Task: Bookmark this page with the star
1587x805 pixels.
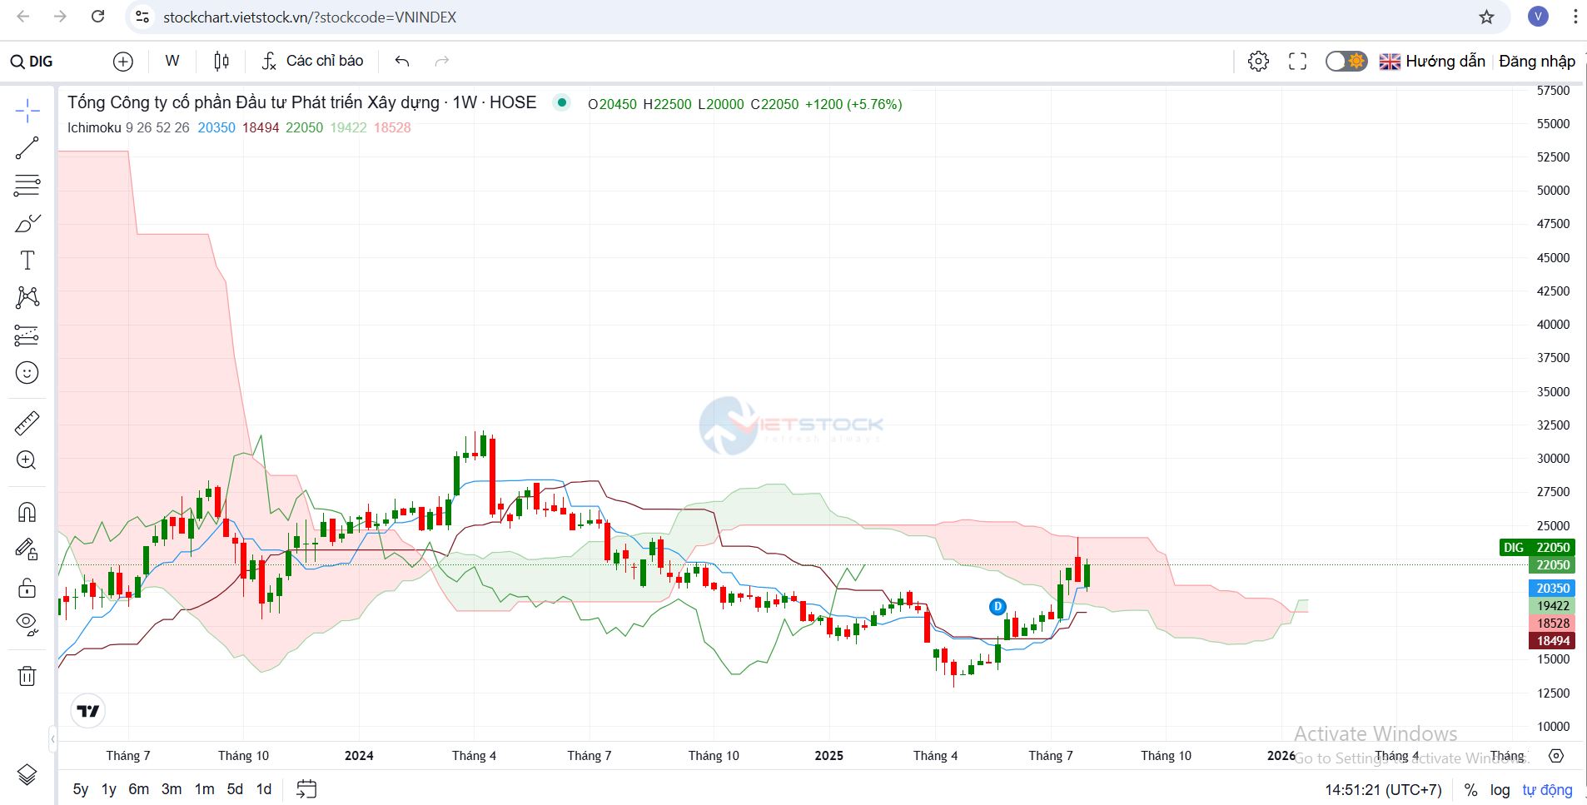Action: (x=1486, y=17)
